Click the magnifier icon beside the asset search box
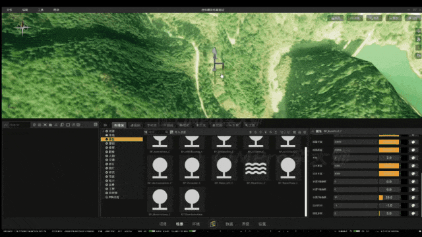 [167, 132]
